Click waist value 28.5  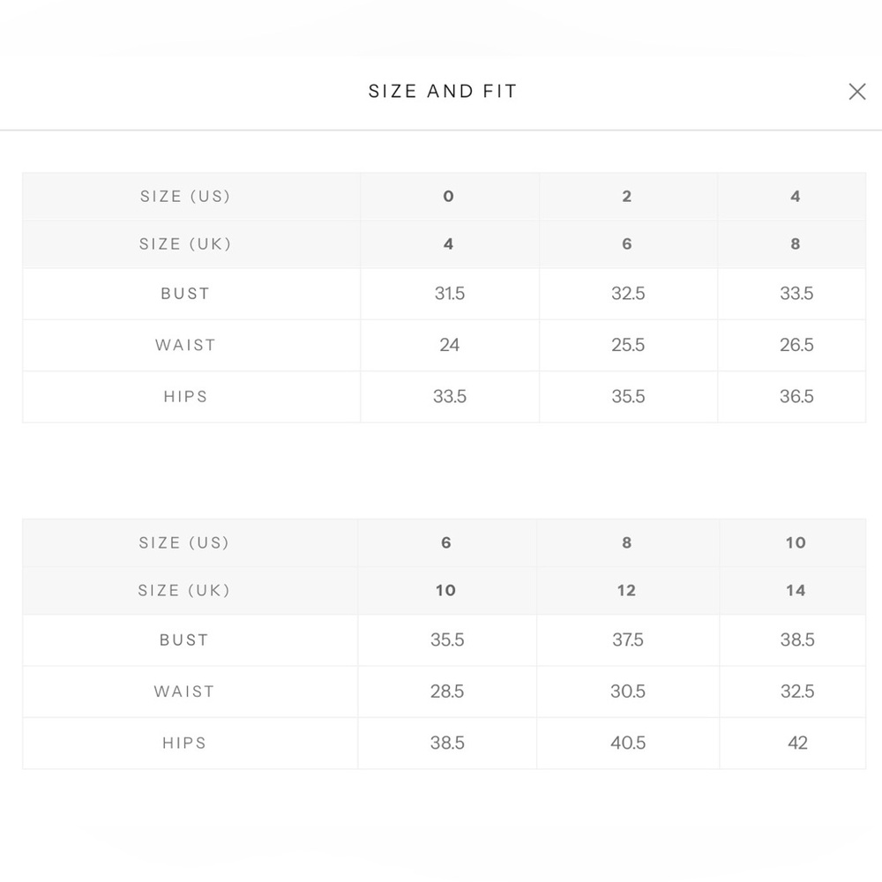pyautogui.click(x=447, y=691)
